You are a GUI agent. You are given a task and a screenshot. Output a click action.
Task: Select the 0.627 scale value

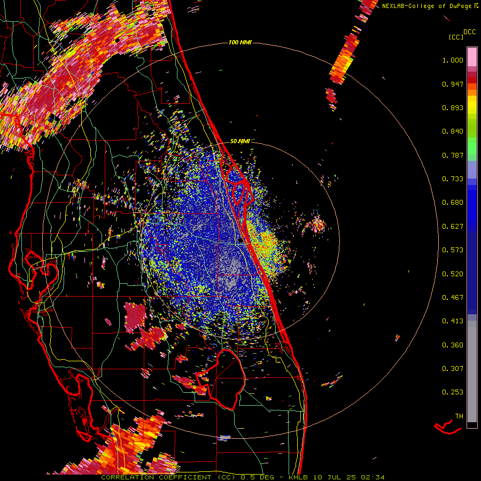(453, 227)
